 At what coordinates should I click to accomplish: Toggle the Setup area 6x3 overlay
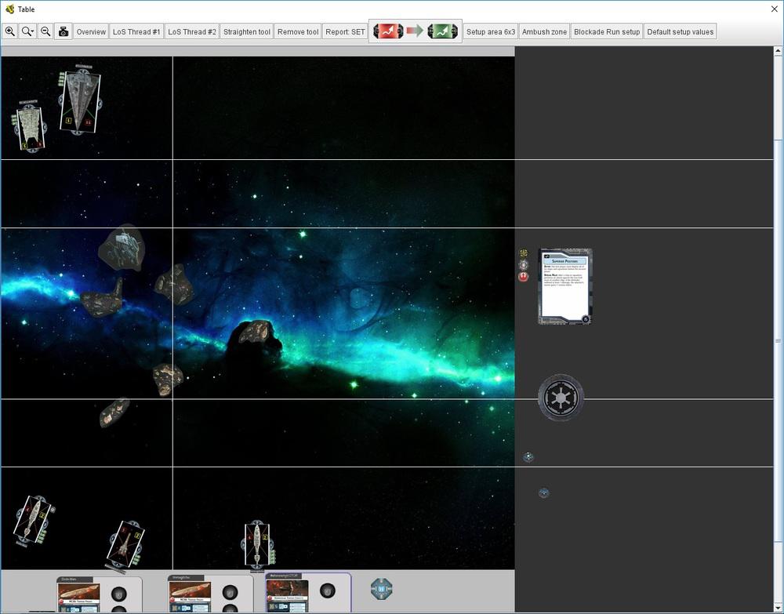click(x=491, y=32)
